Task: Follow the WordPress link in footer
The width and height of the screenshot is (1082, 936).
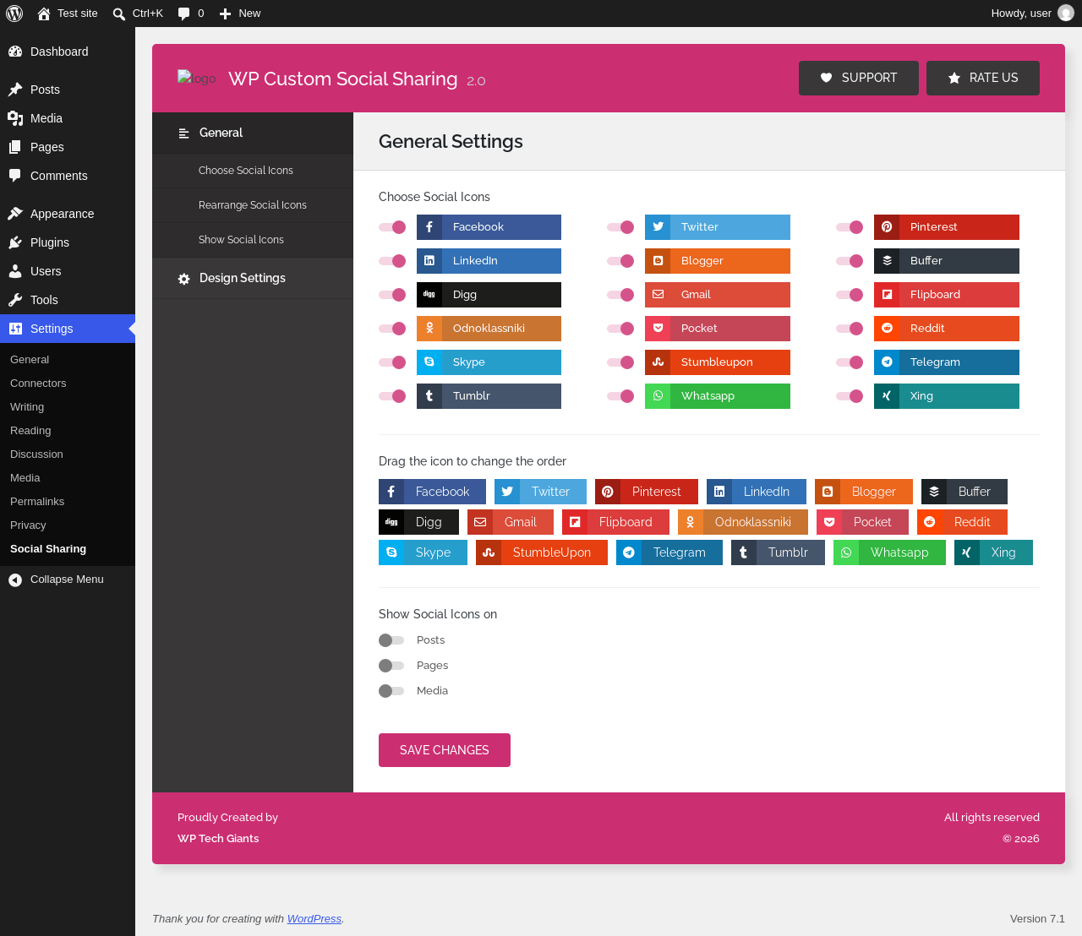Action: 314,919
